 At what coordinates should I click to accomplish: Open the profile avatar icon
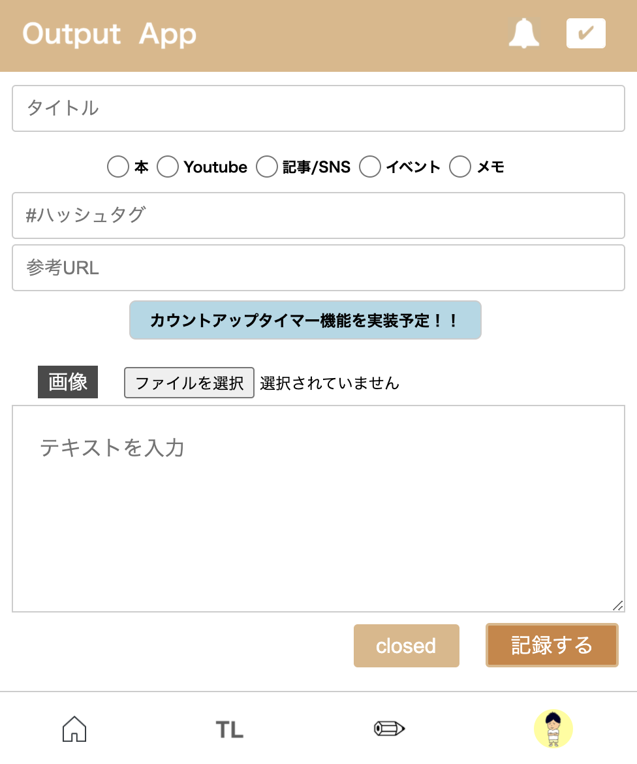[554, 729]
